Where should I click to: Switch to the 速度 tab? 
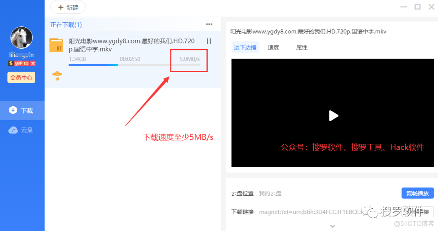tap(273, 47)
